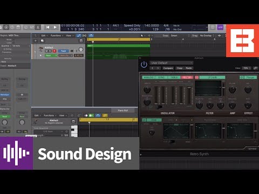This screenshot has height=194, width=259.
Task: Open the Mixer from the control bar
Action: [x=32, y=27]
